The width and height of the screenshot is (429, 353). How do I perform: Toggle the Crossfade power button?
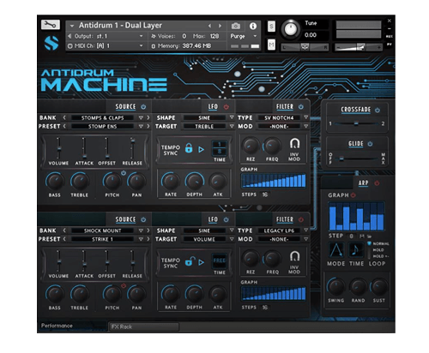[378, 110]
